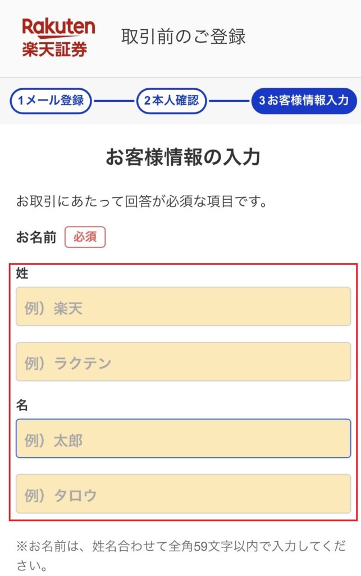Open step 2 本人確認
The width and height of the screenshot is (361, 576).
[x=172, y=101]
